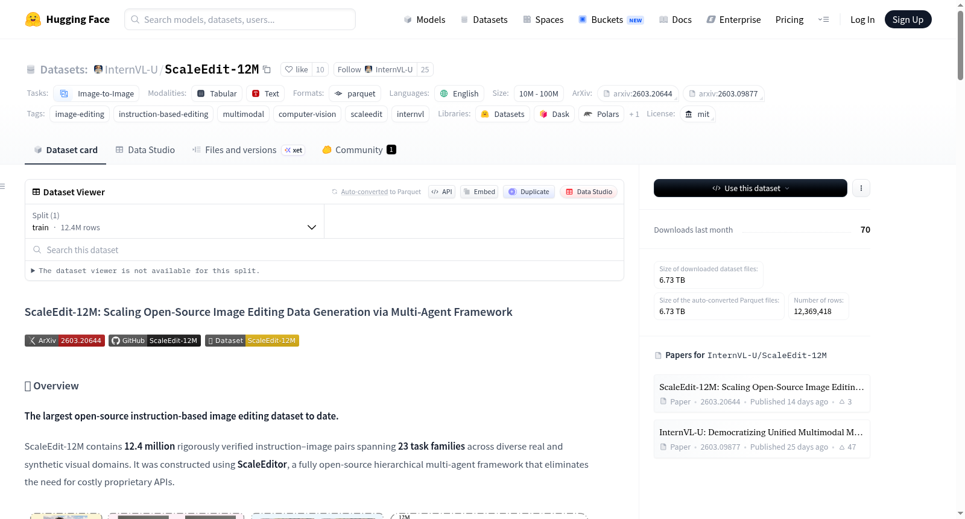Click the Hugging Face logo icon
The image size is (965, 519).
(x=33, y=19)
